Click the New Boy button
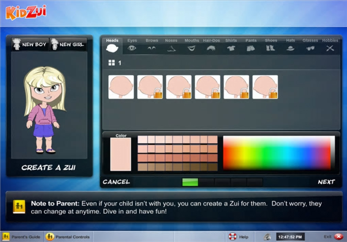Image resolution: width=347 pixels, height=242 pixels. pos(30,44)
